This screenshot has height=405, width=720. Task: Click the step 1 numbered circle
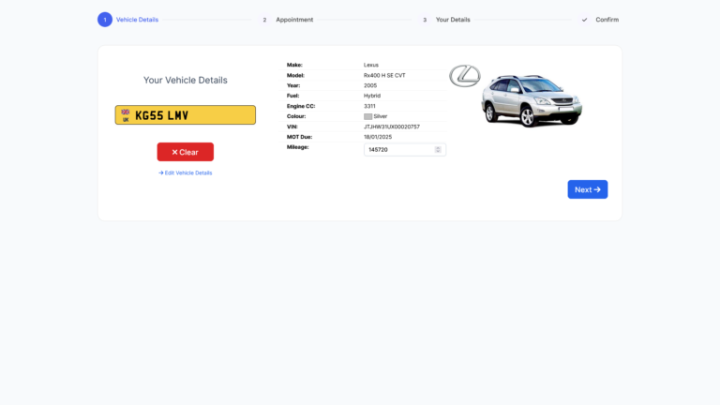pyautogui.click(x=105, y=20)
